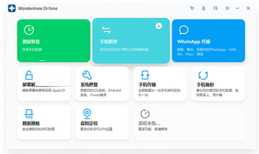
Task: Click the padlock icon for screen unlock
Action: click(x=29, y=75)
